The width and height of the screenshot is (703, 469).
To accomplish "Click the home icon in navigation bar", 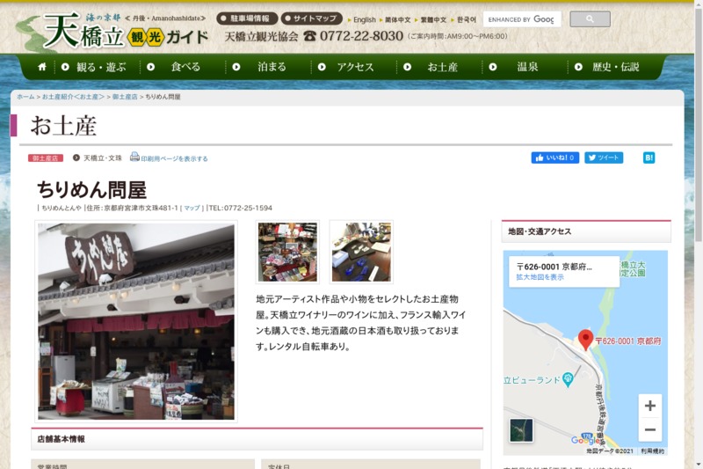I will [42, 67].
